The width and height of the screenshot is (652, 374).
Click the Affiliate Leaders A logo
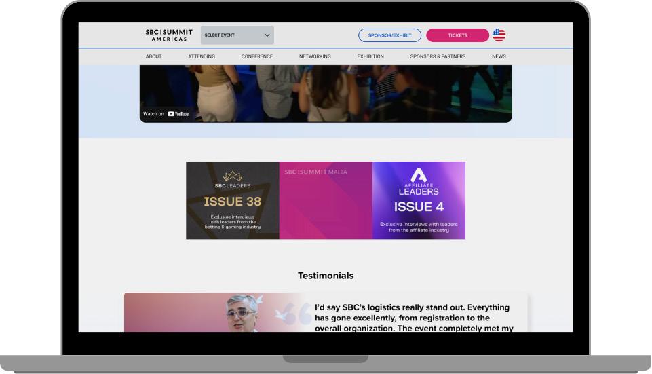(419, 174)
